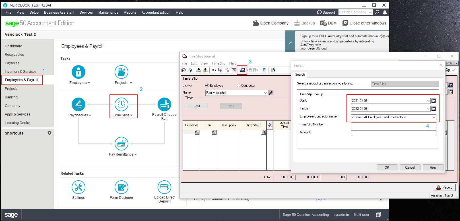Click the highlighted look up time slip toolbar icon
Image resolution: width=460 pixels, height=221 pixels.
tap(242, 70)
